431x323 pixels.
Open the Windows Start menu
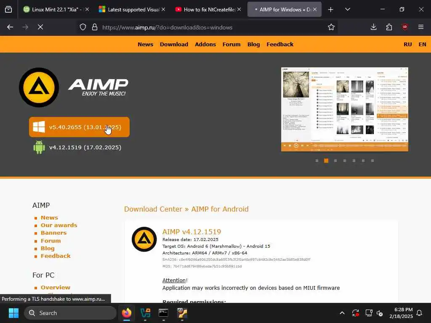pyautogui.click(x=13, y=313)
